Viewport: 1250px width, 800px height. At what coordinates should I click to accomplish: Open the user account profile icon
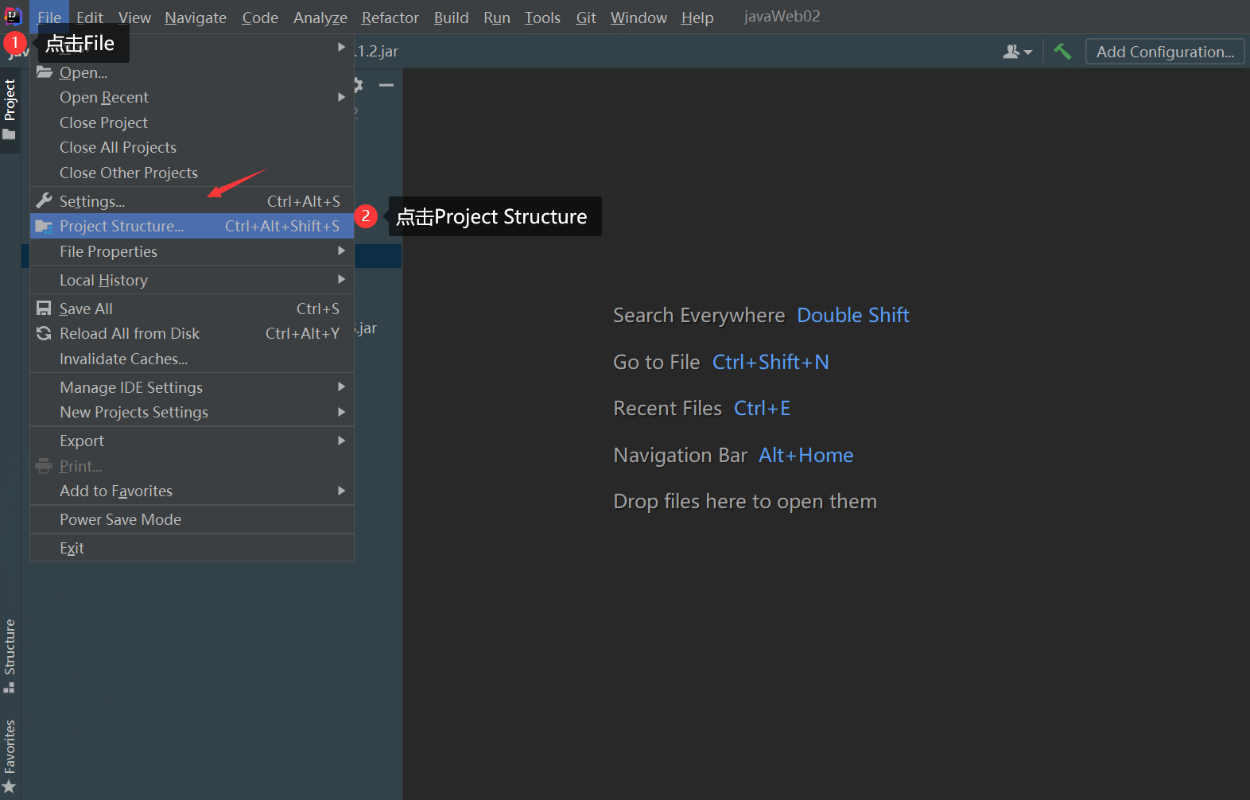tap(1018, 52)
